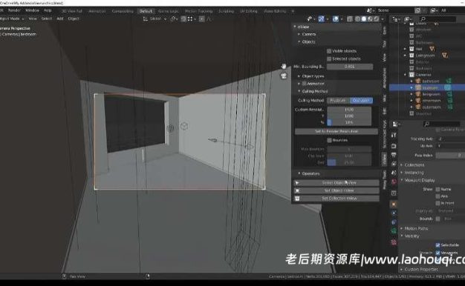Select wireframe viewport shading
Image resolution: width=465 pixels, height=286 pixels.
pos(357,19)
